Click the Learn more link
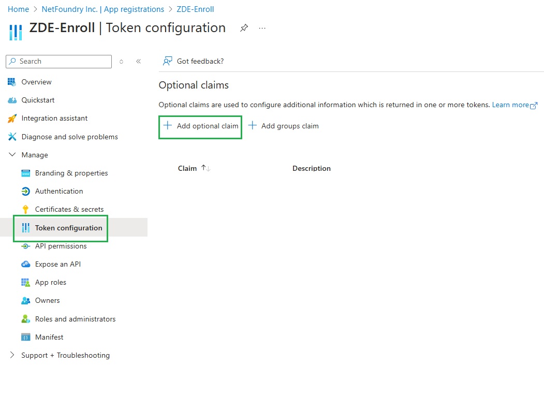Image resolution: width=544 pixels, height=395 pixels. pyautogui.click(x=510, y=105)
